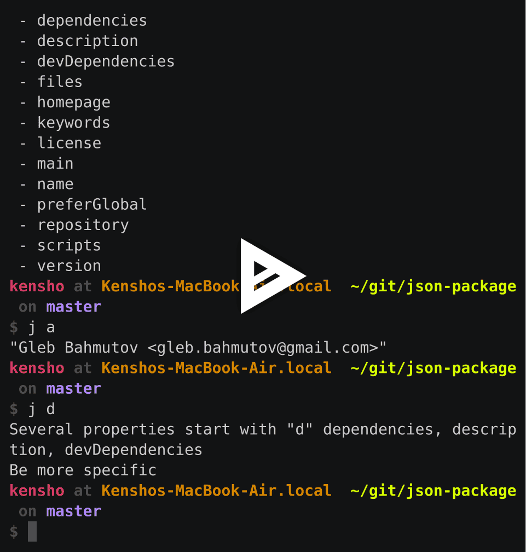
Task: Click the terminal cursor block at last prompt
Action: [32, 532]
